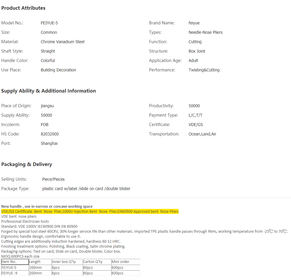Screen dimensions: 291x280
Task: Click the Chrome Vanadium Steel material value
Action: pos(62,42)
